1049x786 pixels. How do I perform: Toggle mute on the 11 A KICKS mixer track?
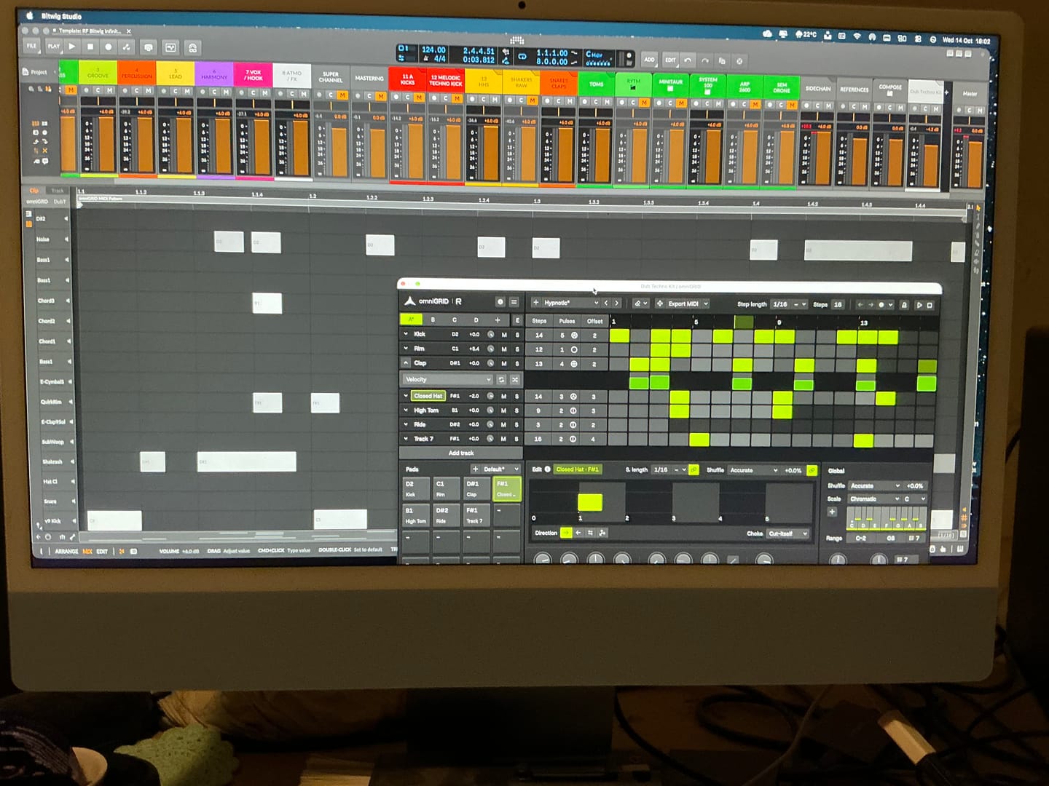(x=419, y=98)
